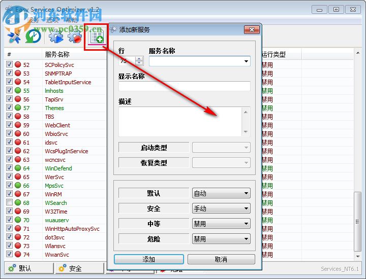This screenshot has width=366, height=279.
Task: Click the gear with red dot icon
Action: pos(75,37)
